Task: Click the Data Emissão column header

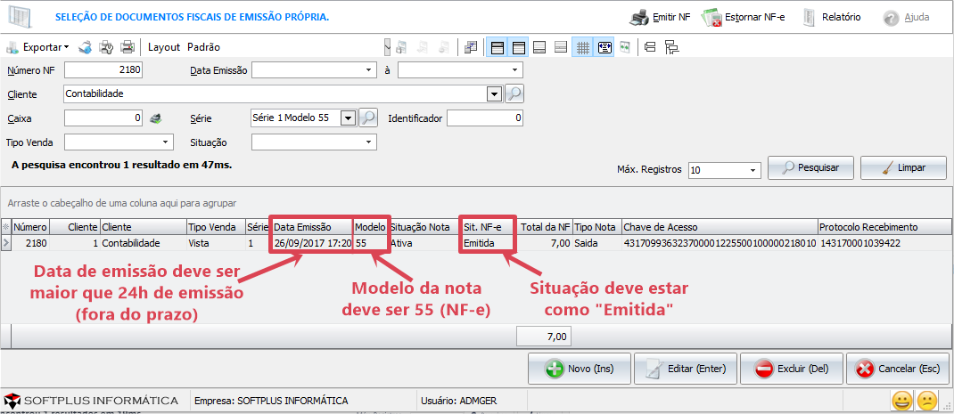Action: (x=312, y=227)
